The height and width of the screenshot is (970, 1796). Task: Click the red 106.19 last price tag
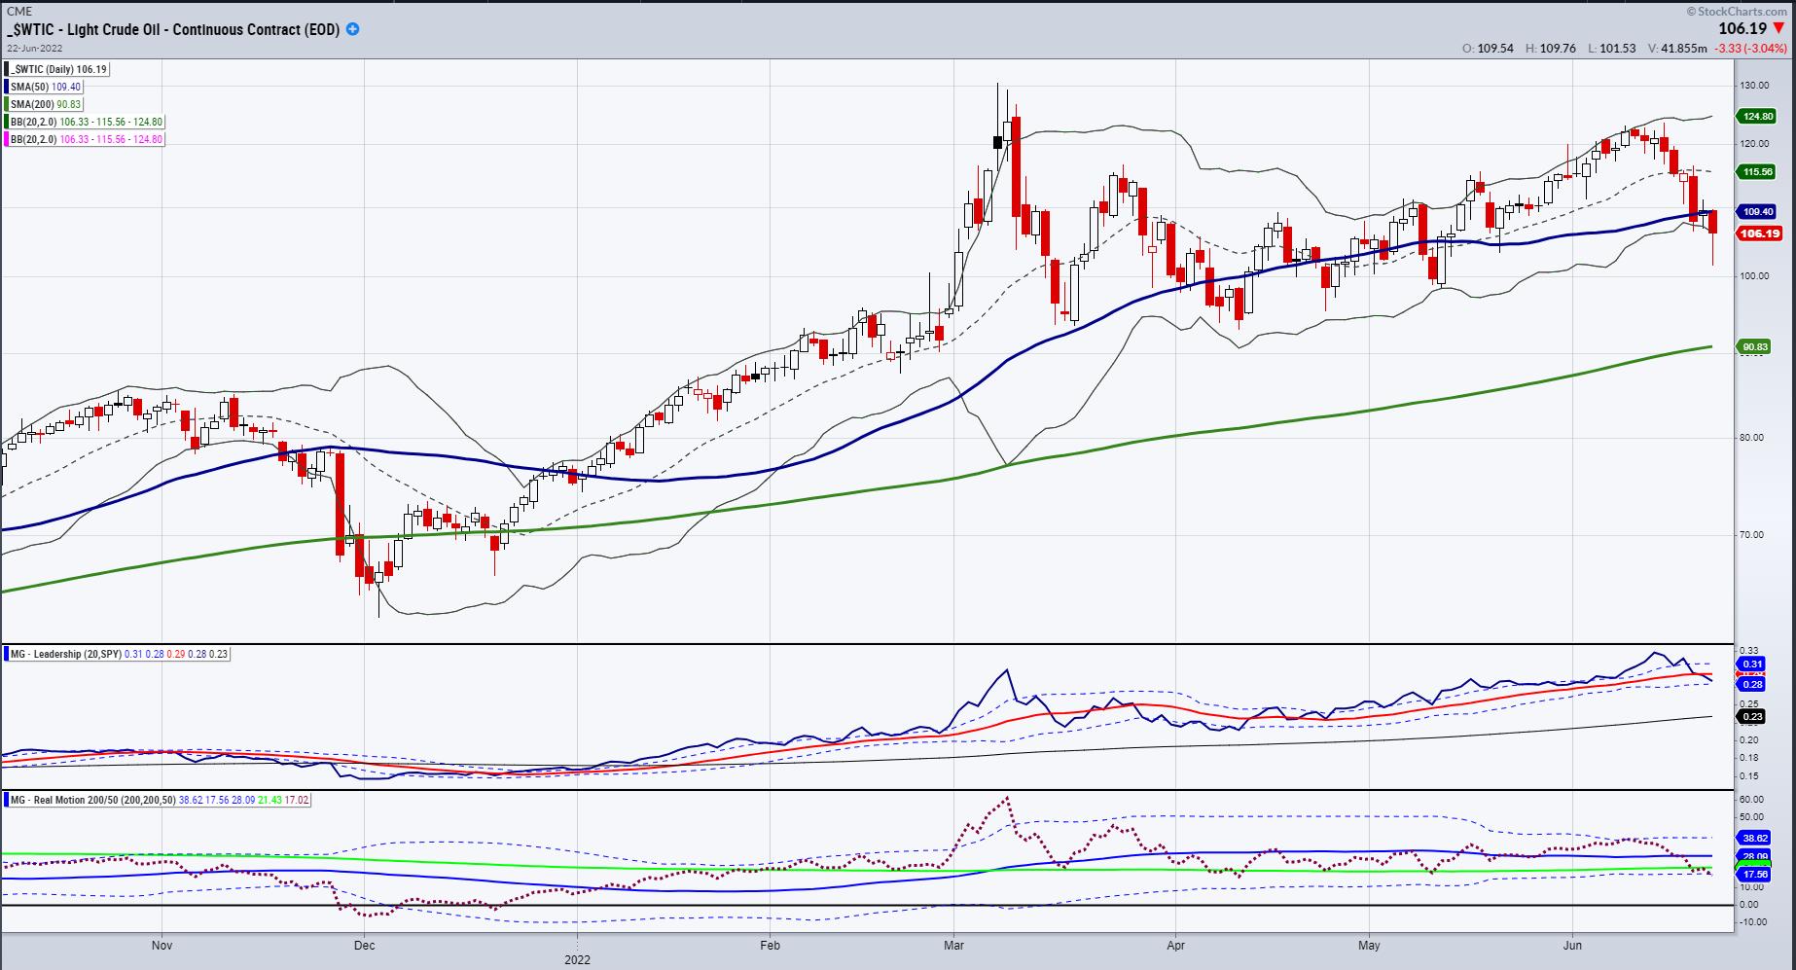[1758, 234]
